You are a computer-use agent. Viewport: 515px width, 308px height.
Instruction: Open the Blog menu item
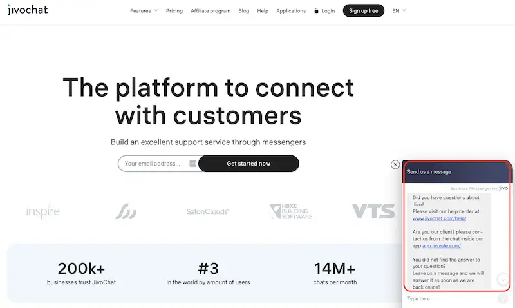[x=243, y=11]
